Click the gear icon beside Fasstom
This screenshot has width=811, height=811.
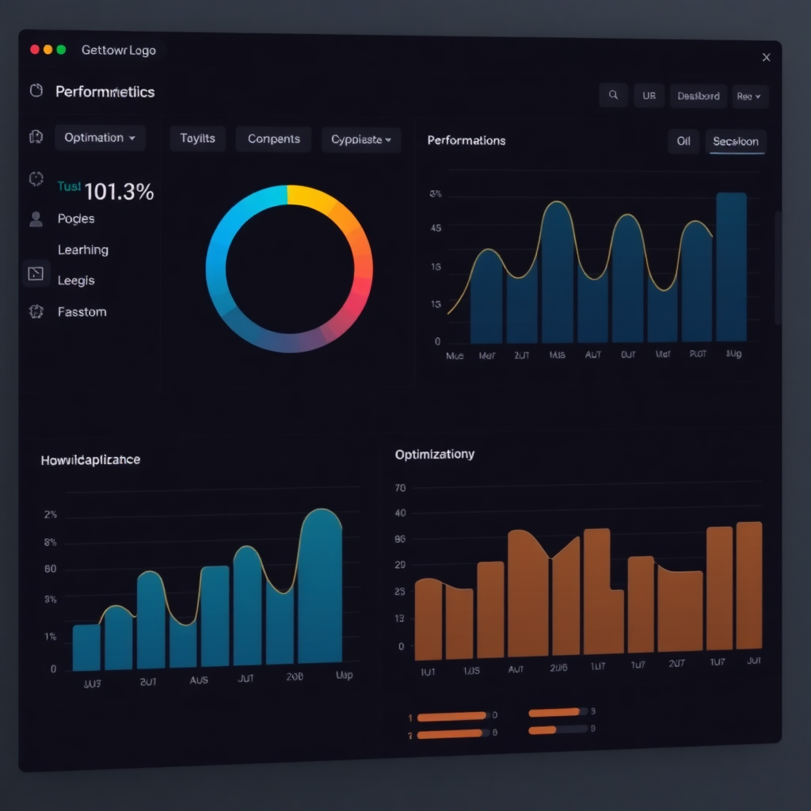pyautogui.click(x=36, y=311)
